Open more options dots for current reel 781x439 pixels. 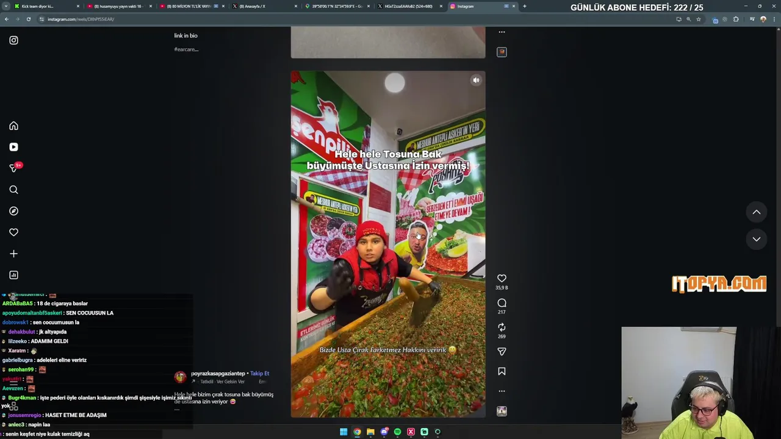[x=502, y=391]
